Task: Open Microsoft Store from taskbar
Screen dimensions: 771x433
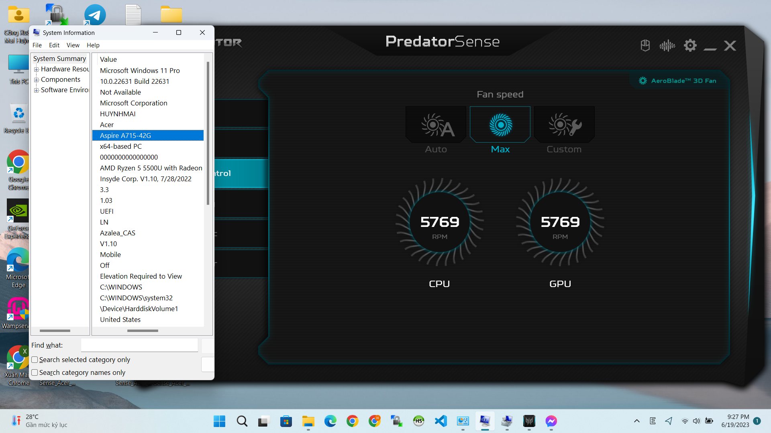Action: click(x=286, y=421)
